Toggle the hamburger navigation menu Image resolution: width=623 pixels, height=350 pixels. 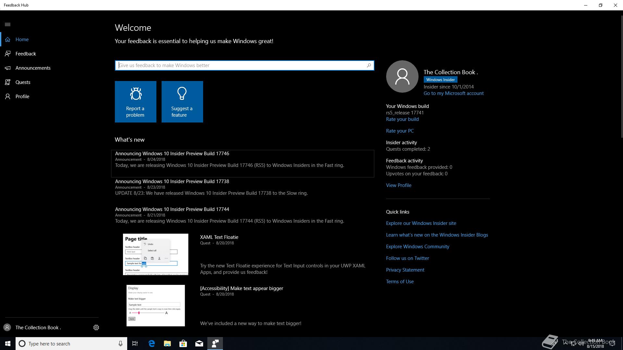pyautogui.click(x=8, y=25)
